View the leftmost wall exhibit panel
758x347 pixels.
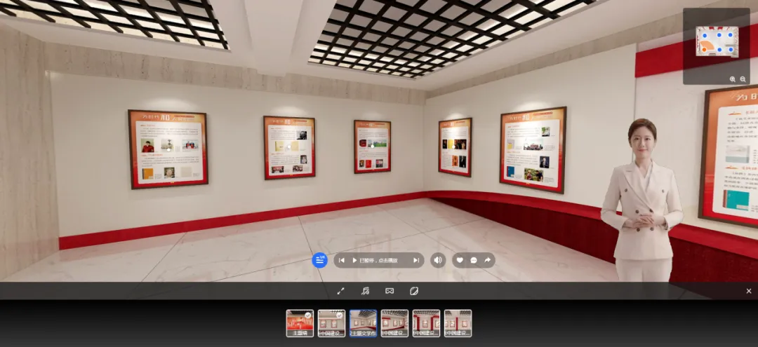pyautogui.click(x=168, y=149)
